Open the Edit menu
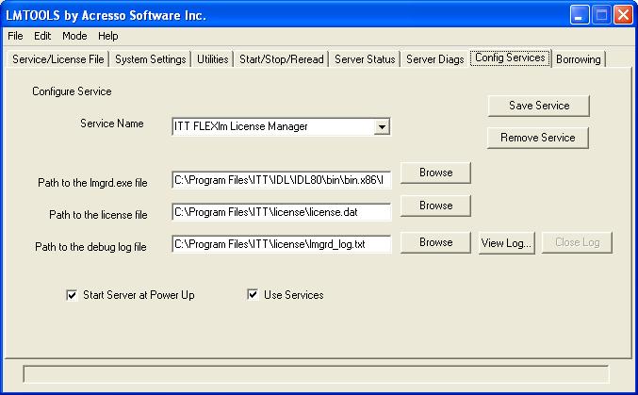Image resolution: width=638 pixels, height=395 pixels. pyautogui.click(x=42, y=36)
